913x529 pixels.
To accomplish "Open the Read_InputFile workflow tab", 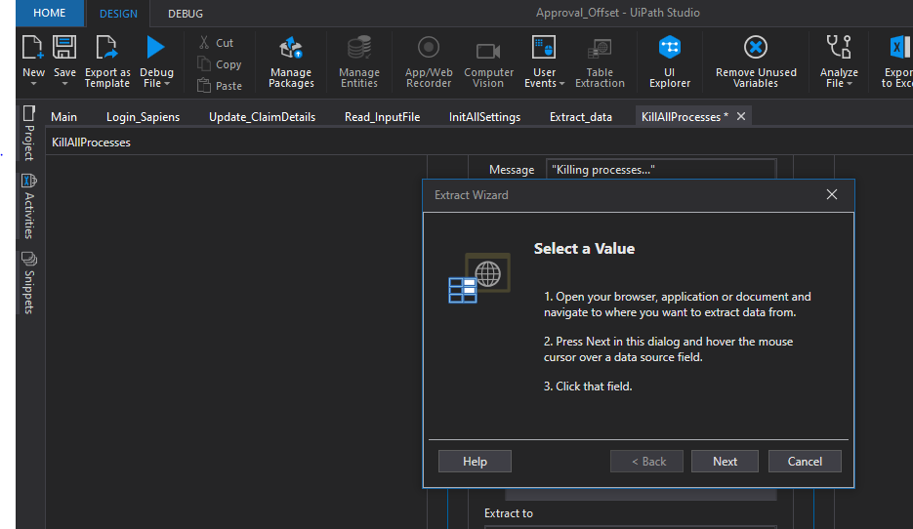I will coord(382,116).
